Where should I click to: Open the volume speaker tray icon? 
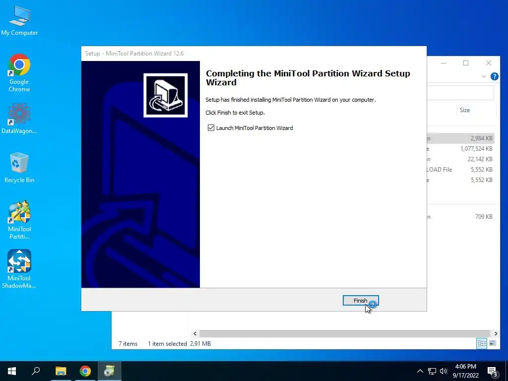444,371
